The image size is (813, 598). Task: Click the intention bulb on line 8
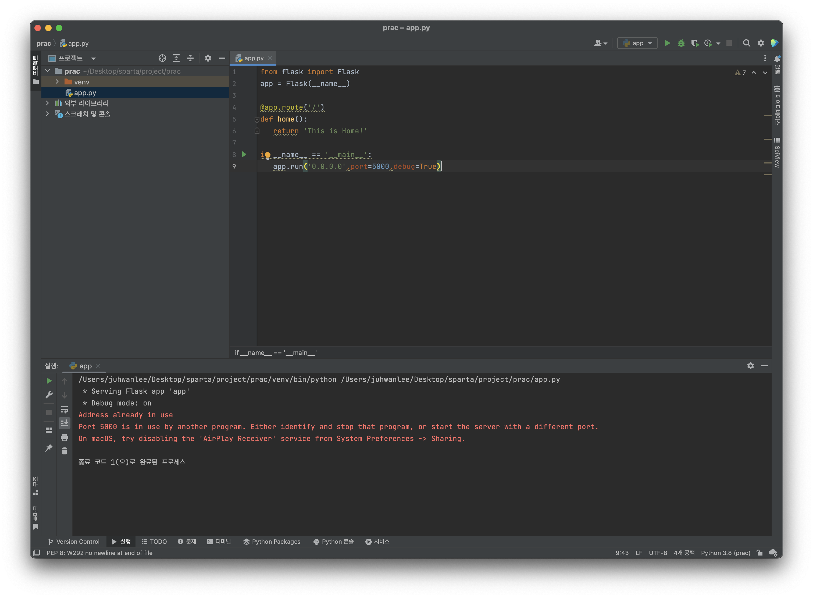click(268, 155)
